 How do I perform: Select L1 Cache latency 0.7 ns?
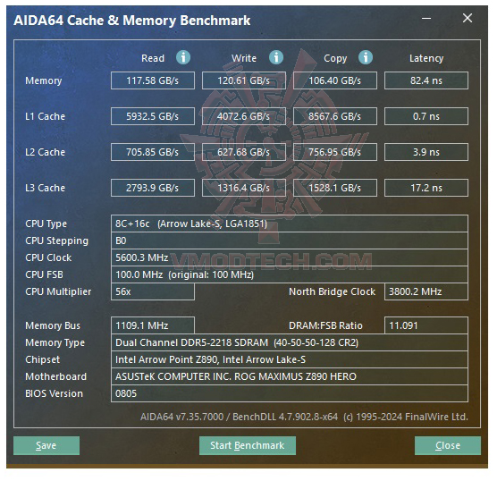426,116
